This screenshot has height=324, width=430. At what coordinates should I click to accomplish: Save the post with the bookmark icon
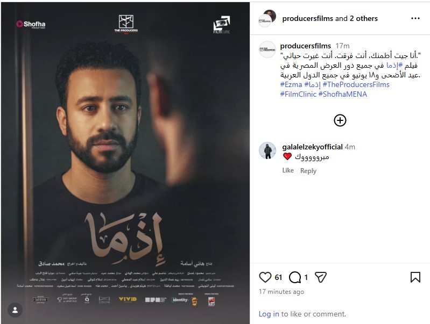pyautogui.click(x=415, y=277)
